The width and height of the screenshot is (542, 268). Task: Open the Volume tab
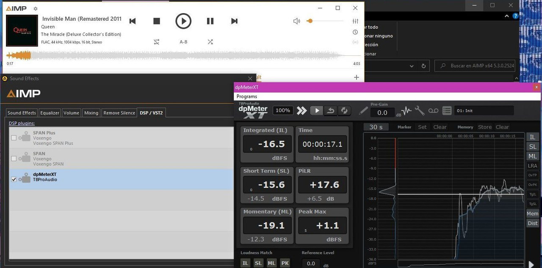click(x=71, y=113)
